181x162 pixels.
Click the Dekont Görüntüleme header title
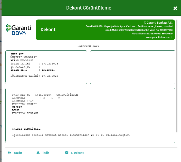(x=89, y=8)
